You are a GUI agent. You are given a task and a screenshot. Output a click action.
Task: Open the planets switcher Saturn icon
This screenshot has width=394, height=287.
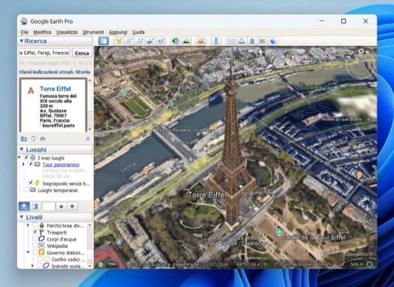pyautogui.click(x=202, y=41)
